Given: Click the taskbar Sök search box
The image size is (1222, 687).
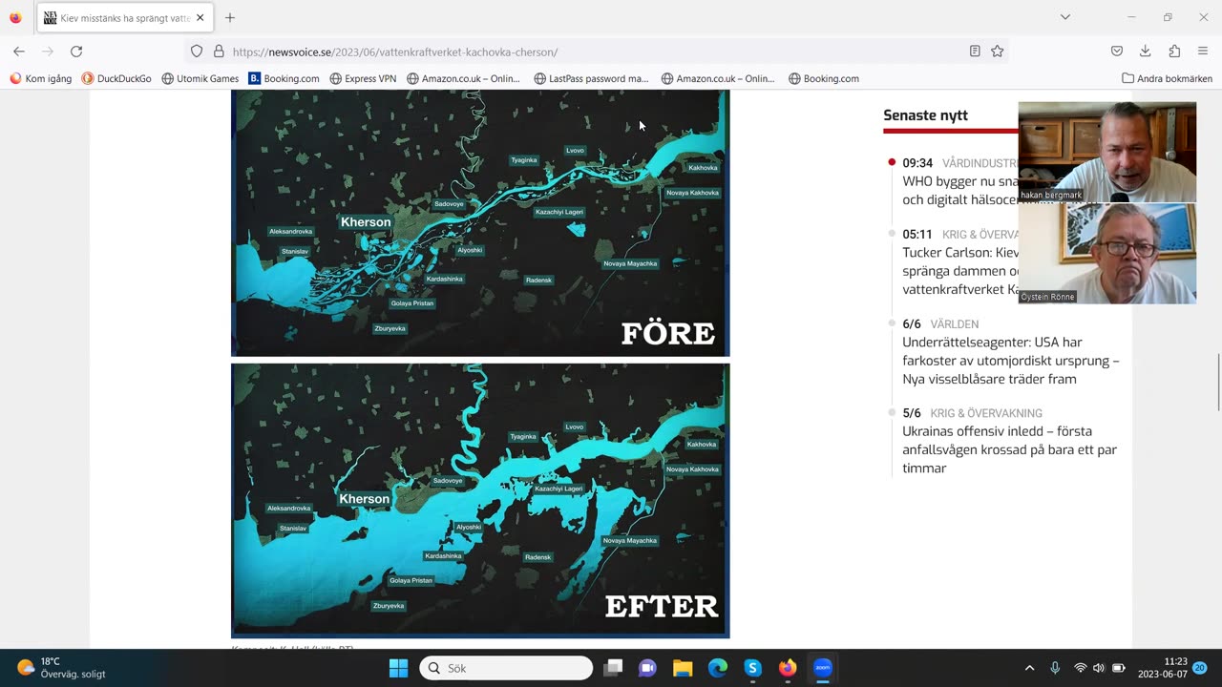Looking at the screenshot, I should (506, 668).
